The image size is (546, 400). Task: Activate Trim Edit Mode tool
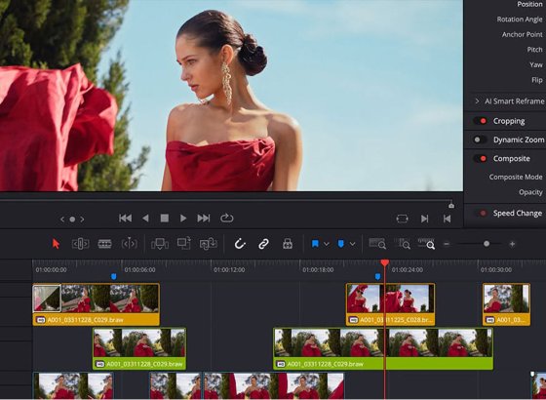pos(80,244)
